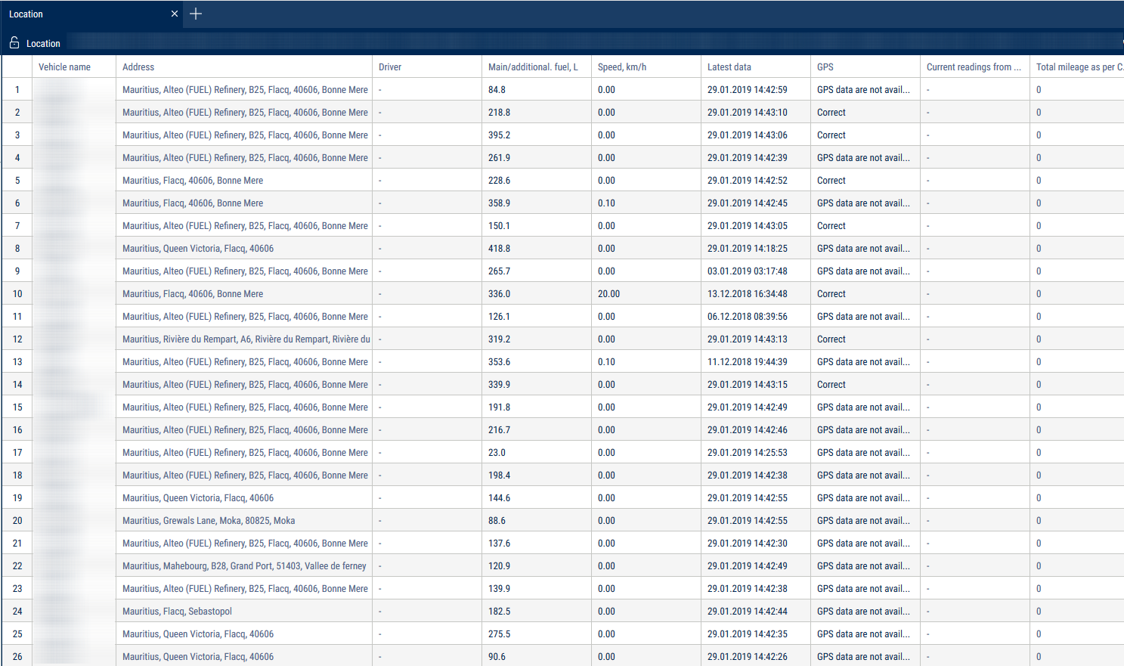
Task: Select timestamp 29.01.2019 14:42:39 in row 4
Action: (x=748, y=158)
